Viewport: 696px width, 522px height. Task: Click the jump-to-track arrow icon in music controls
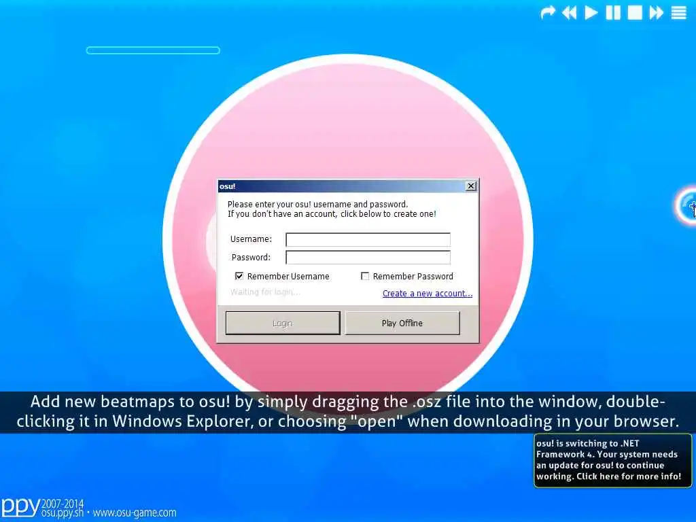pyautogui.click(x=548, y=12)
